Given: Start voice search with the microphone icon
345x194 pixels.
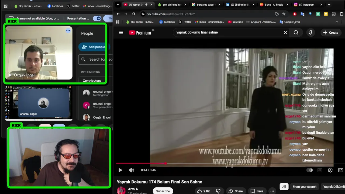Looking at the screenshot, I should [x=310, y=33].
